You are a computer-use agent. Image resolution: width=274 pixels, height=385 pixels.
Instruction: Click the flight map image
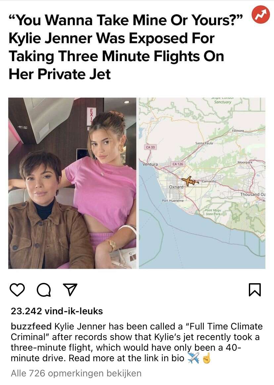[x=202, y=183]
